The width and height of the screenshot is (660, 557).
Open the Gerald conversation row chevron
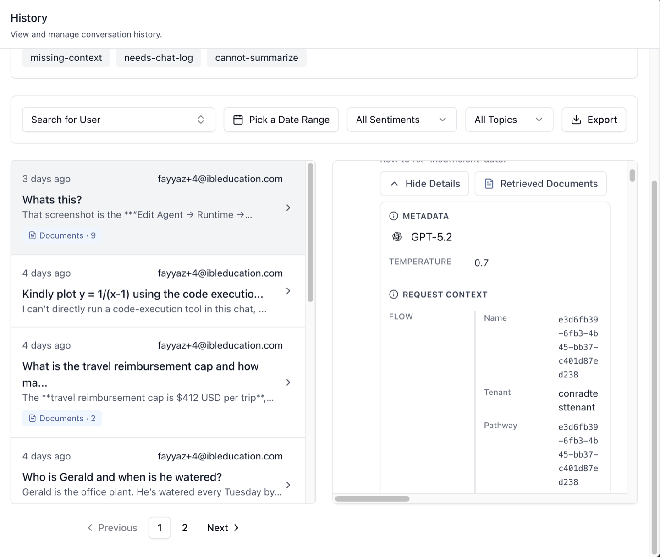288,485
